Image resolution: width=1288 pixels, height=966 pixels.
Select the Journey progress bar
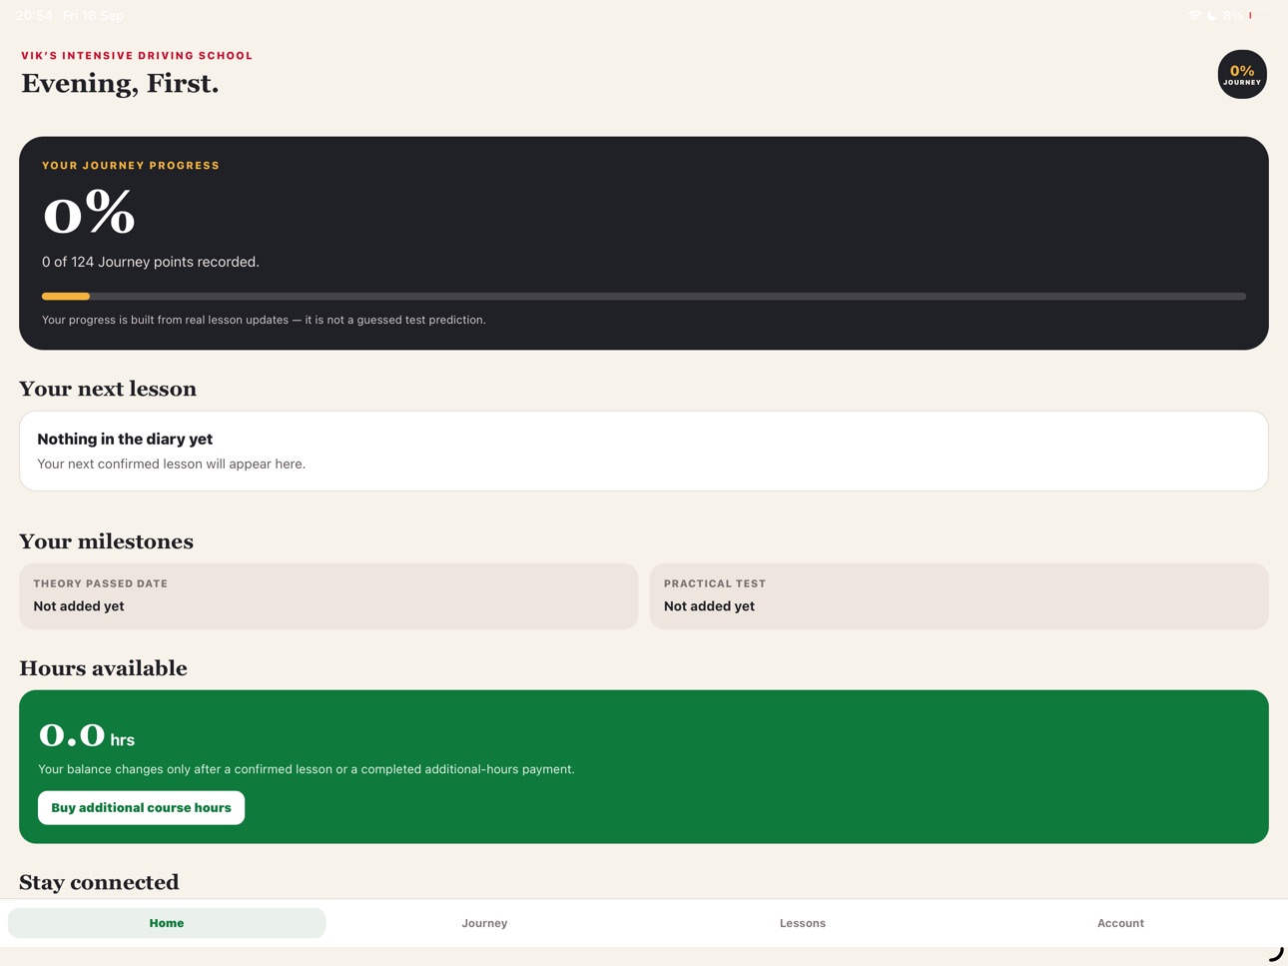644,296
